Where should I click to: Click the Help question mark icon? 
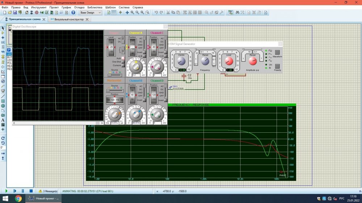coord(73,13)
